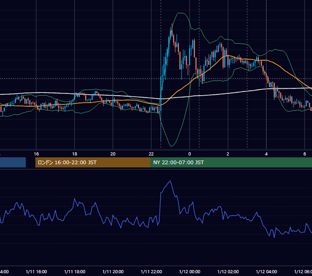Click hour label '6' under the price chart
The width and height of the screenshot is (312, 276).
click(x=305, y=154)
